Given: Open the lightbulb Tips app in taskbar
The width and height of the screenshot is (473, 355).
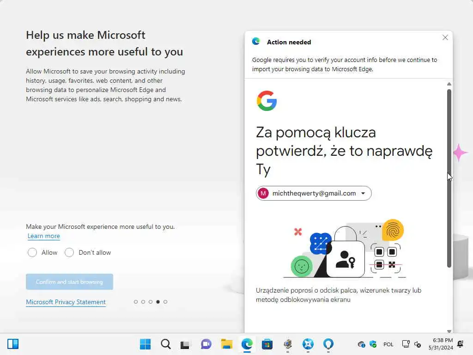Looking at the screenshot, I should click(328, 344).
